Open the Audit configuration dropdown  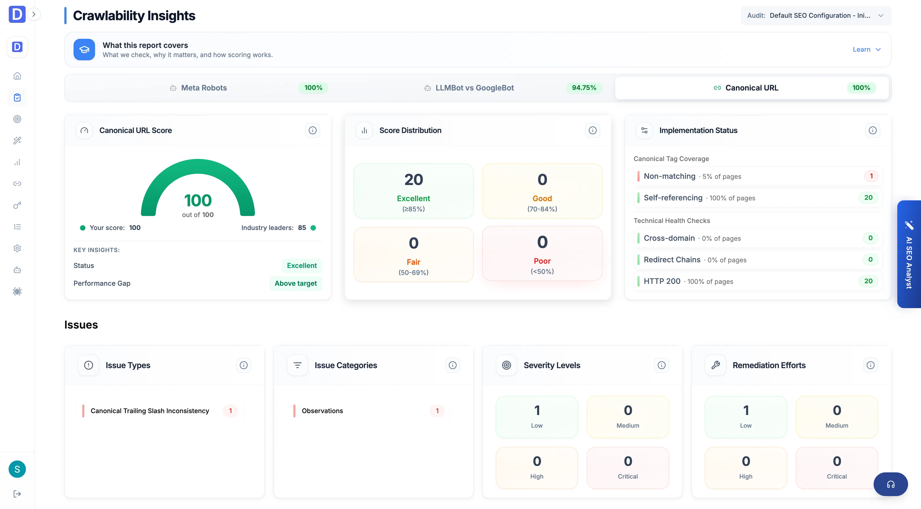click(x=816, y=15)
